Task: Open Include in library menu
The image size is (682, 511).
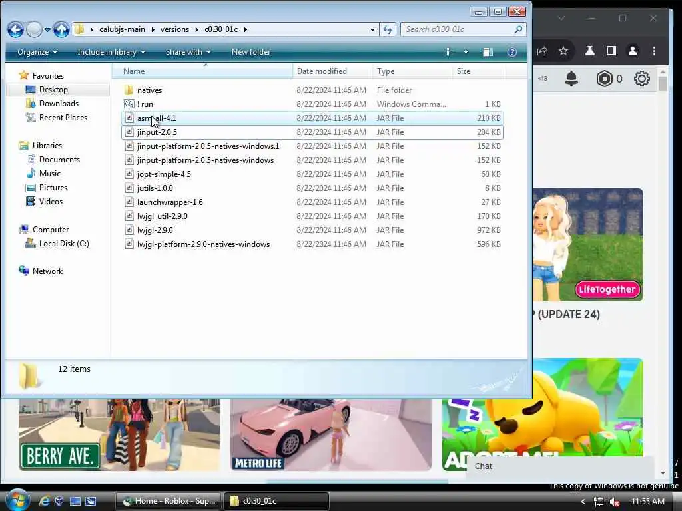Action: (111, 52)
